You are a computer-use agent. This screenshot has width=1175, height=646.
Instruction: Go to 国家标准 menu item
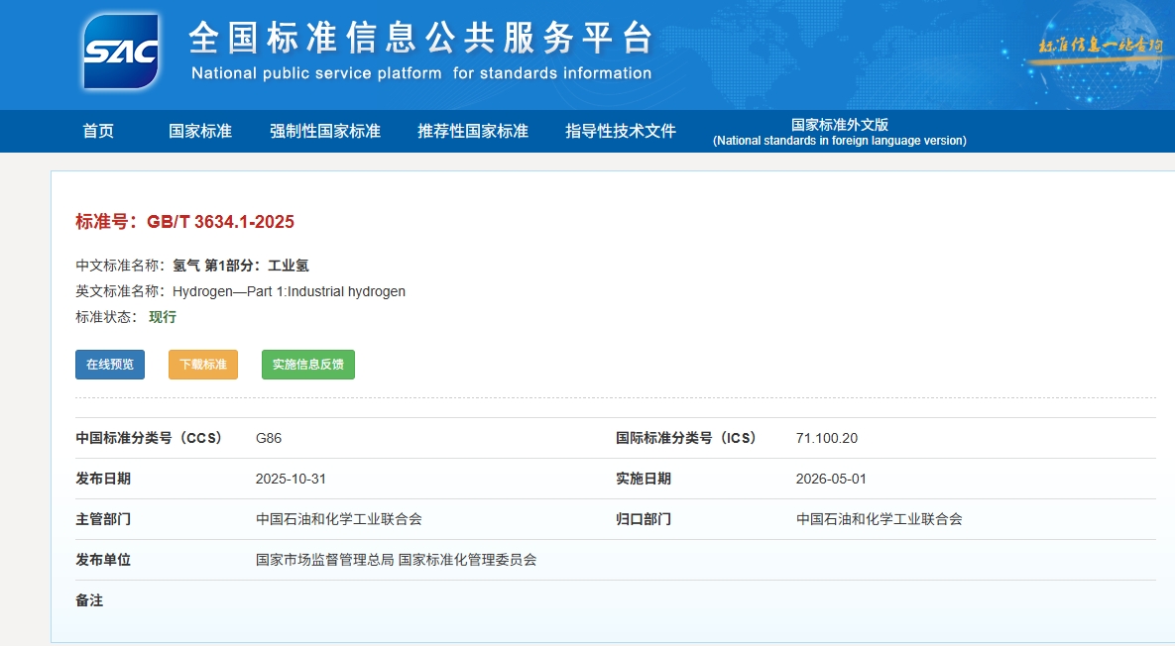pos(200,131)
